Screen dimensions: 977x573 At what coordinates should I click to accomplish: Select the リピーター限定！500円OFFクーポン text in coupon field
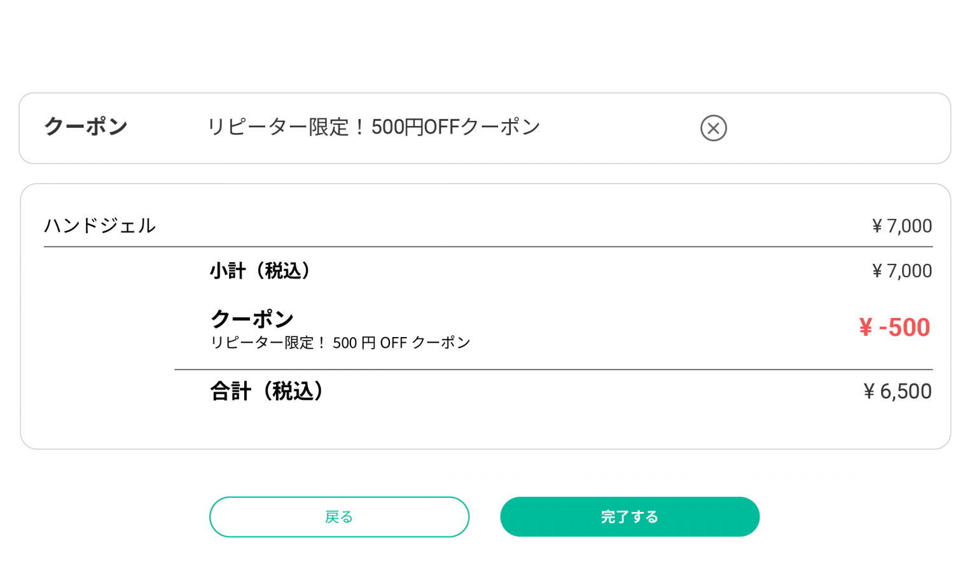[373, 127]
